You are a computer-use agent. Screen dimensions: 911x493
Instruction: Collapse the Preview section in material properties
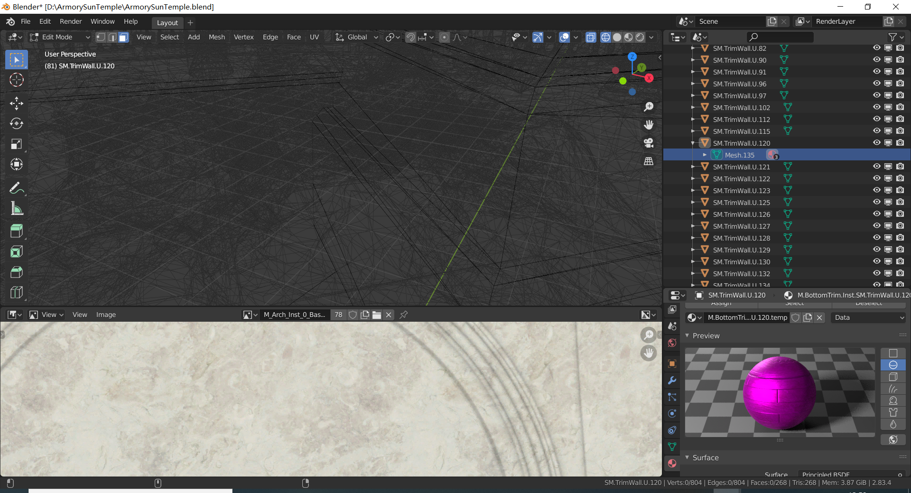[704, 335]
